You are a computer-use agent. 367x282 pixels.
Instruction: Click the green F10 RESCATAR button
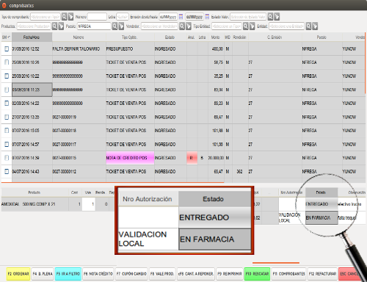(257, 274)
